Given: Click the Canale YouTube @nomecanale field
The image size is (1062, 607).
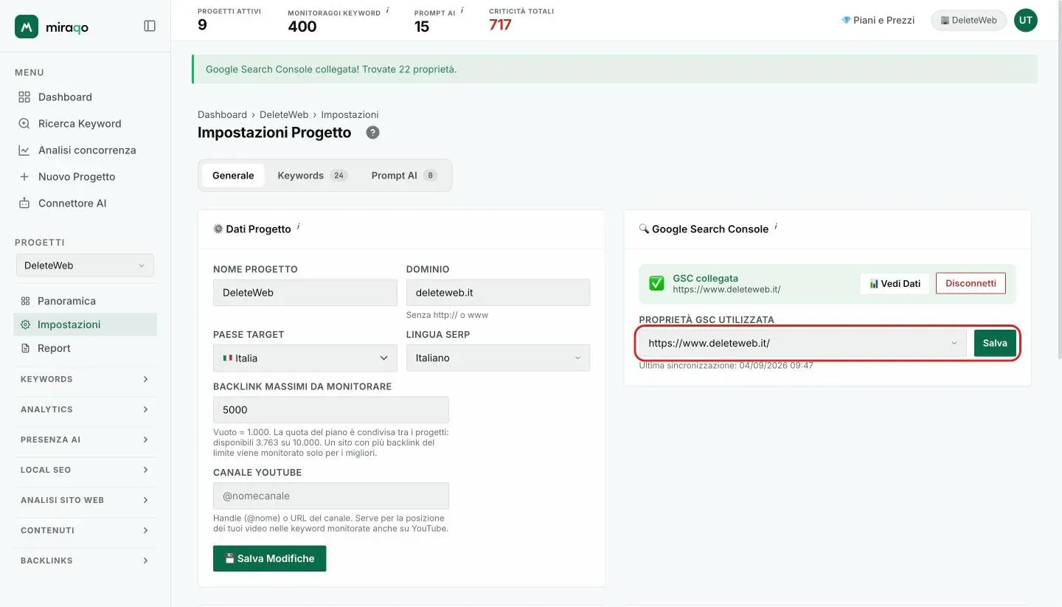Looking at the screenshot, I should click(331, 496).
